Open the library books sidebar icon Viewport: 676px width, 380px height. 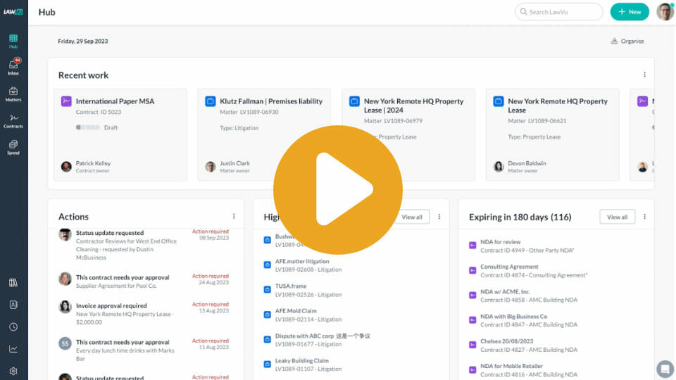pyautogui.click(x=13, y=283)
